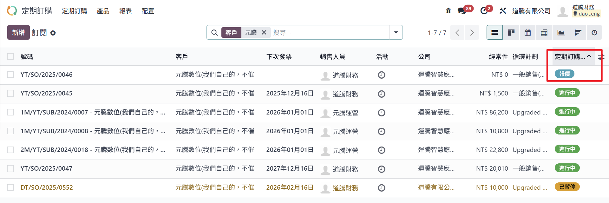Click the 新增 button
This screenshot has height=203, width=609.
coord(18,32)
